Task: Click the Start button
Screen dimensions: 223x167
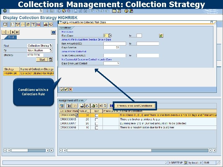Action: pyautogui.click(x=42, y=59)
